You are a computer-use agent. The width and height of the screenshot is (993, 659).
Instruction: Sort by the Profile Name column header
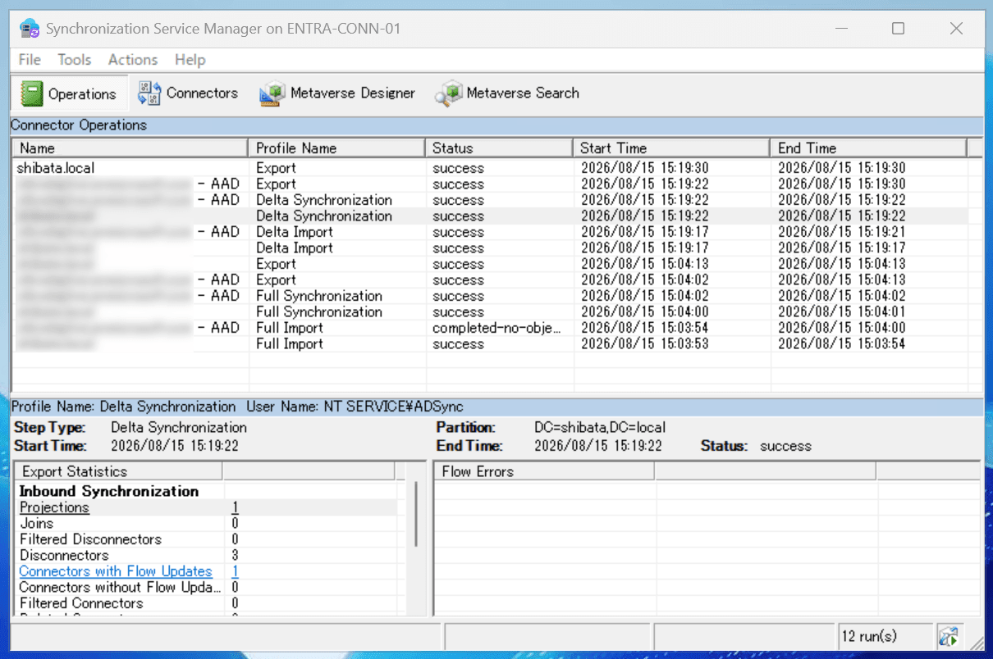click(x=336, y=148)
